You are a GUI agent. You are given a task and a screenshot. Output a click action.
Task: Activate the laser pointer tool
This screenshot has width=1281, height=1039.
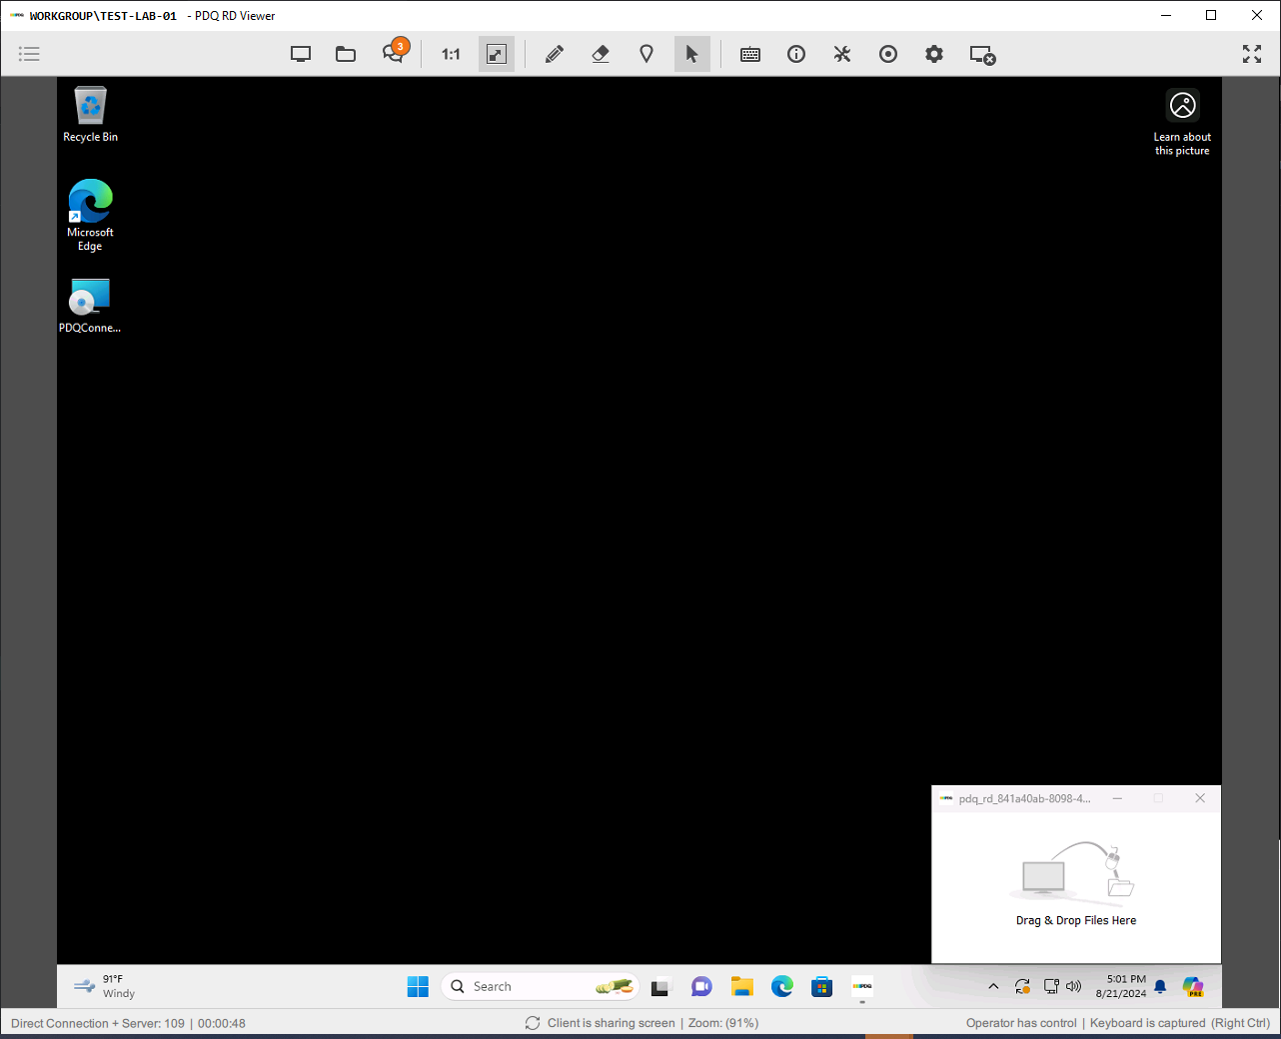(x=646, y=54)
